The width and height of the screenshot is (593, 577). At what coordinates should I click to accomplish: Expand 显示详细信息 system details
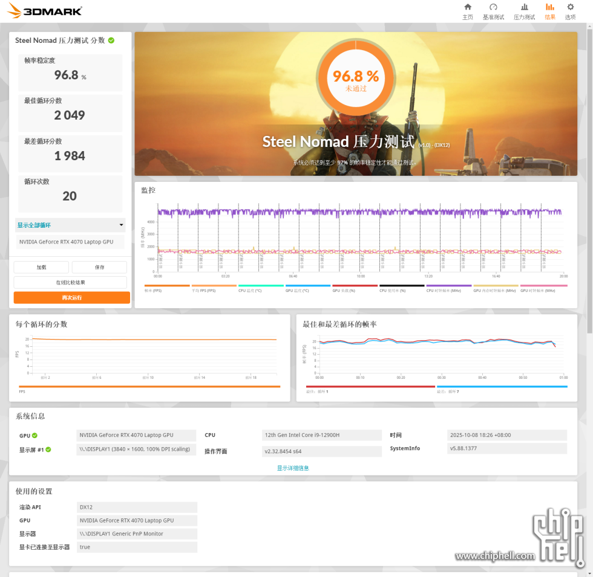(293, 468)
